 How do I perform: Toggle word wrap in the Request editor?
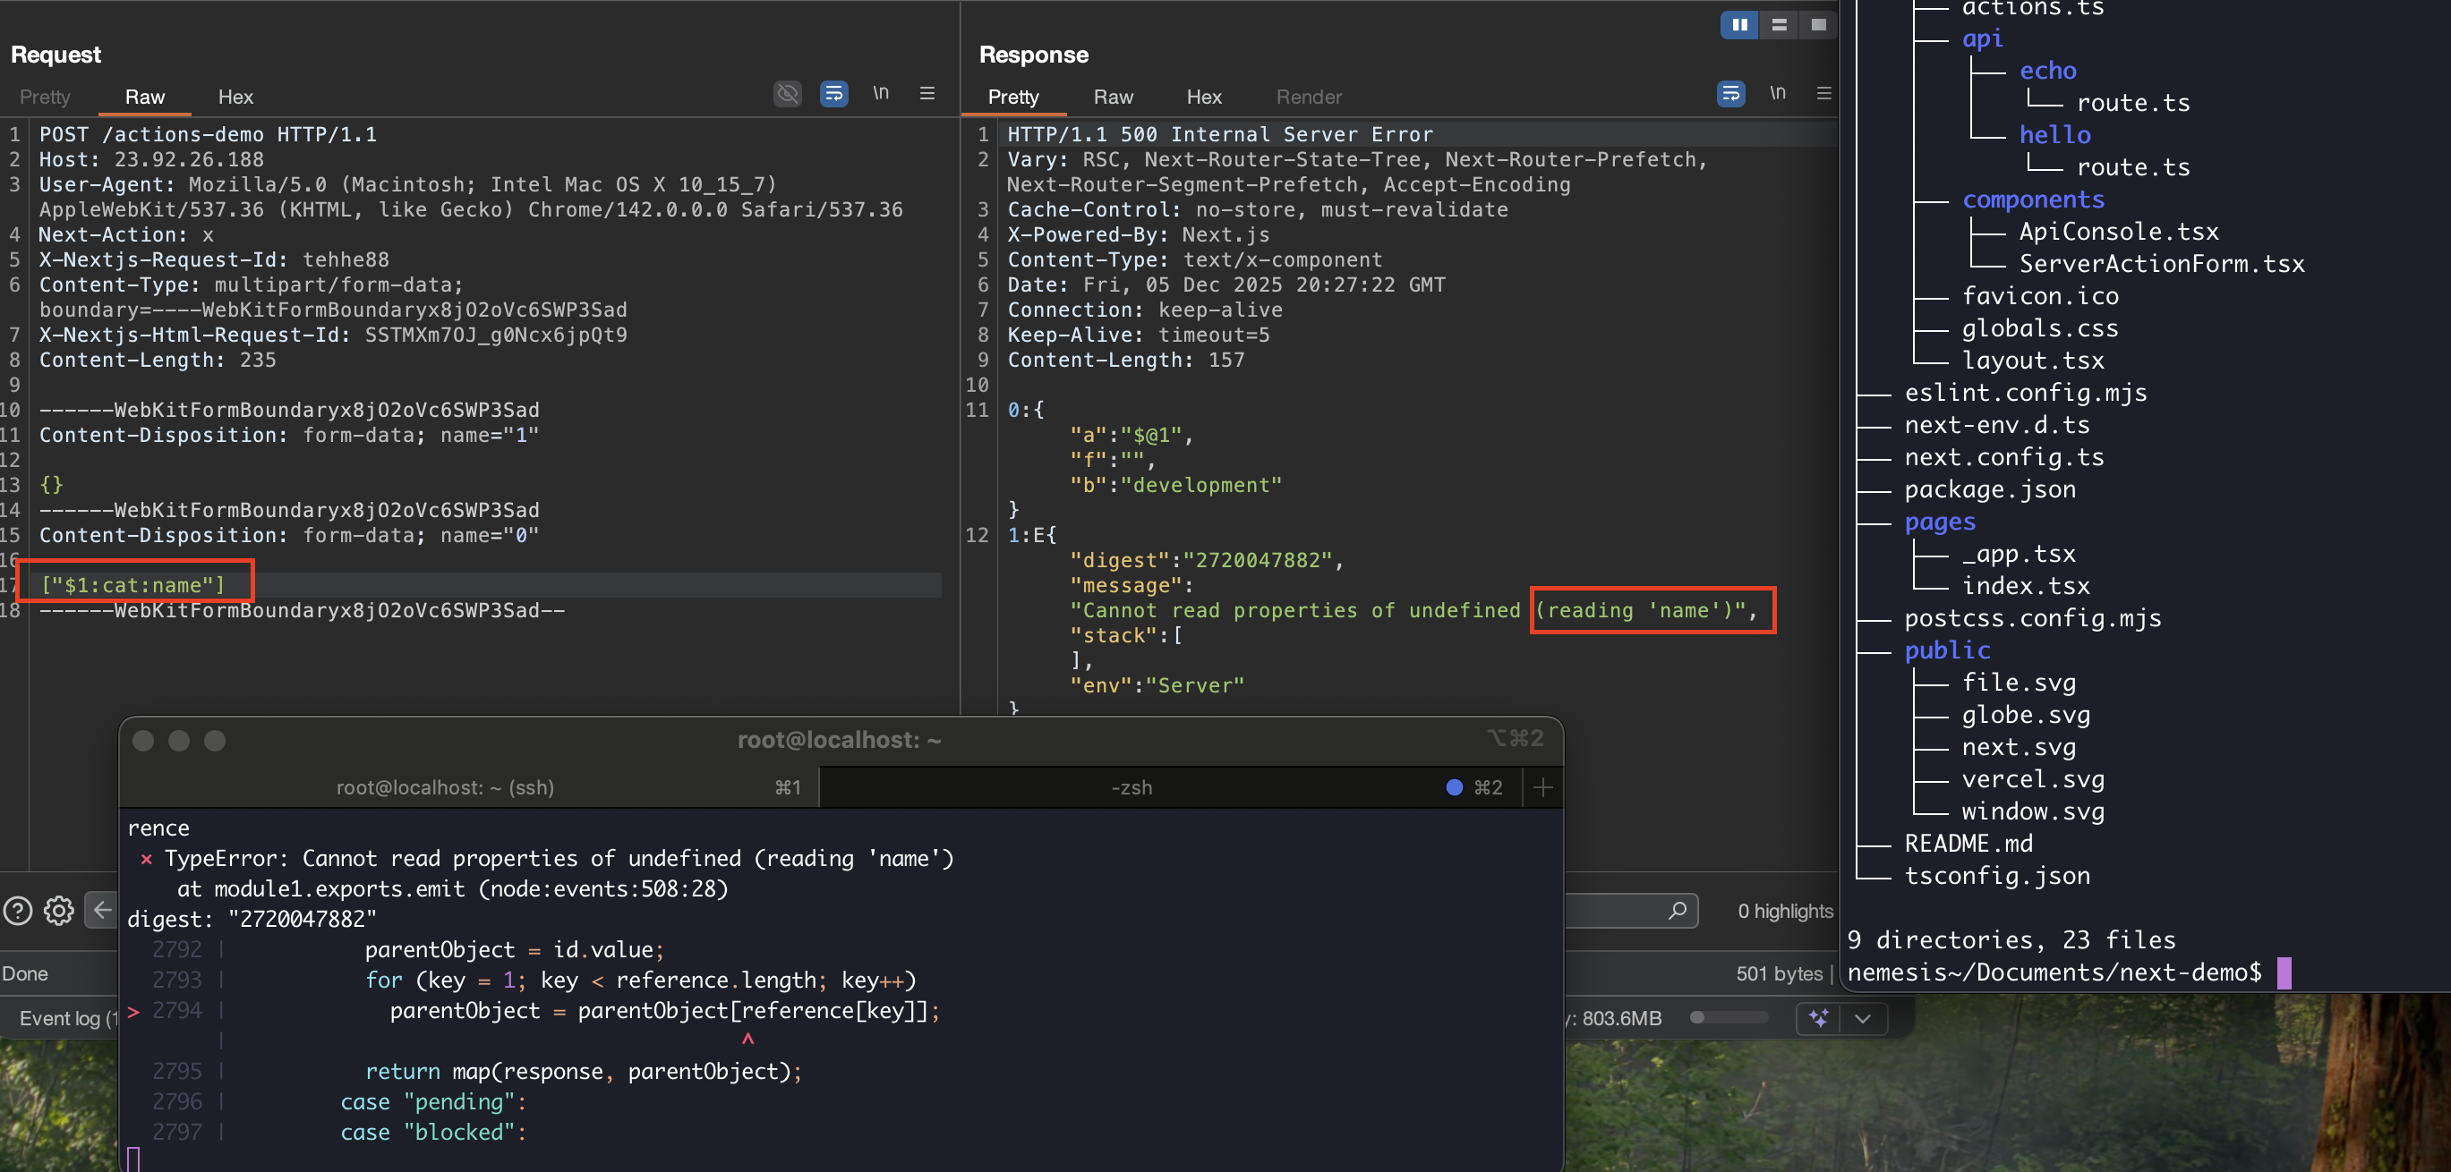click(833, 94)
